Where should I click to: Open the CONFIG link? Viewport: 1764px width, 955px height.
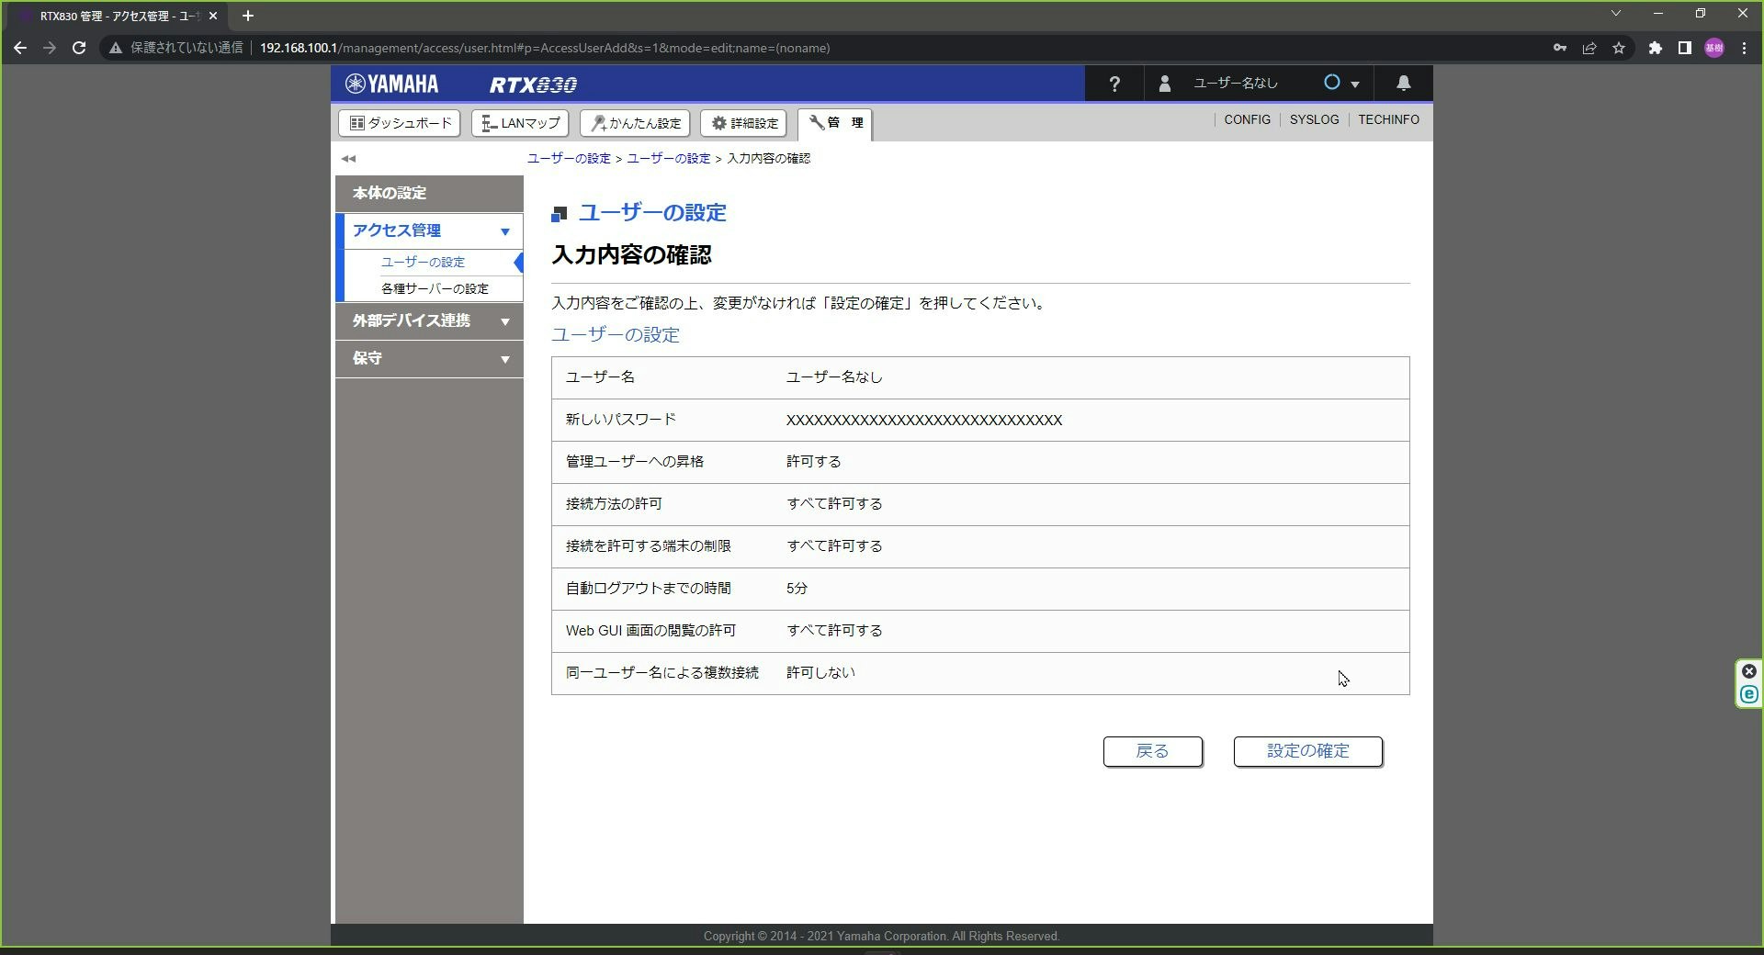click(1247, 119)
